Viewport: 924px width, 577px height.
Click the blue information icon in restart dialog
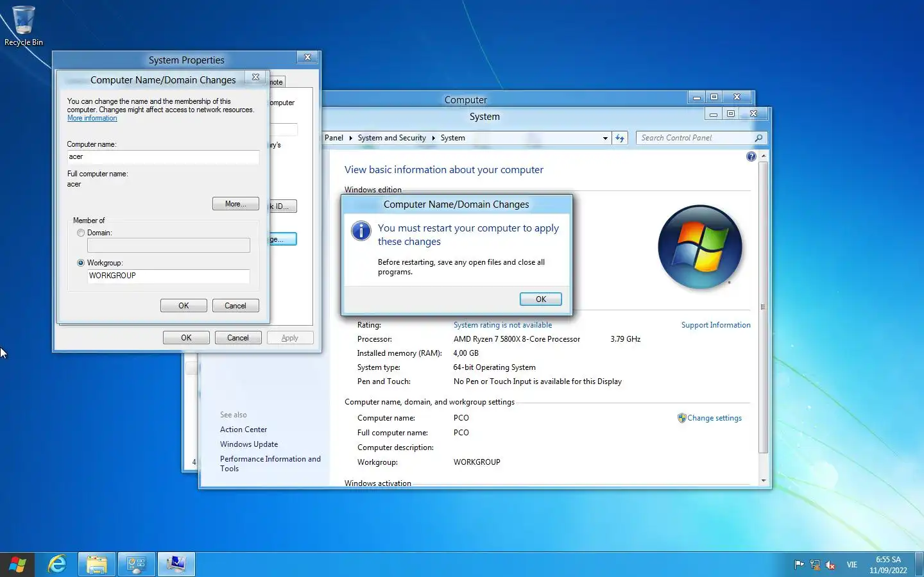(x=361, y=231)
